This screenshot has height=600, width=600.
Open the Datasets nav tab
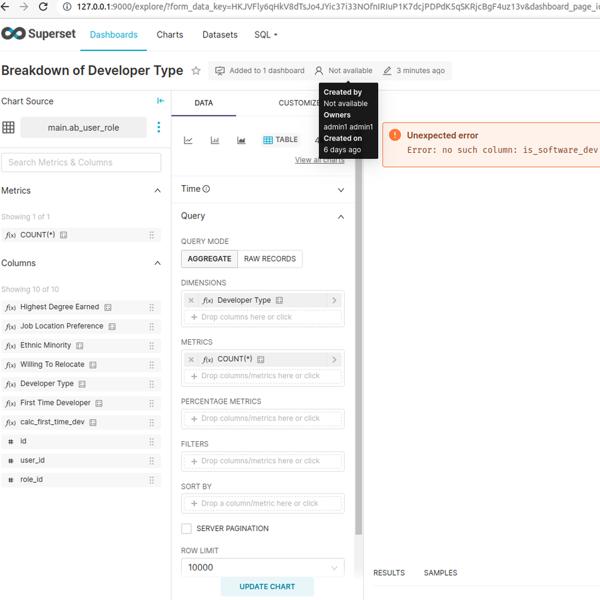click(220, 34)
